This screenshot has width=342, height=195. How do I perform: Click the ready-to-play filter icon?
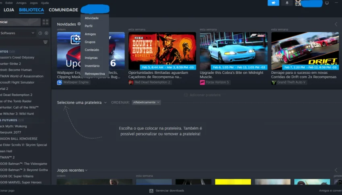click(46, 33)
